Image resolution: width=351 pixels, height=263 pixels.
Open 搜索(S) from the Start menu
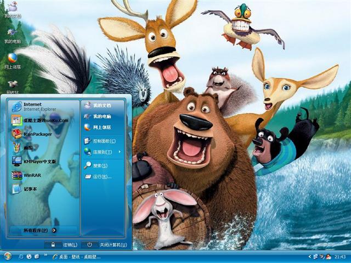click(x=103, y=165)
